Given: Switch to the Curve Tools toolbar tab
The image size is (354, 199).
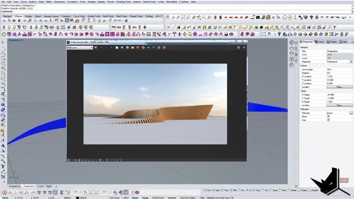Looking at the screenshot, I should point(79,16).
